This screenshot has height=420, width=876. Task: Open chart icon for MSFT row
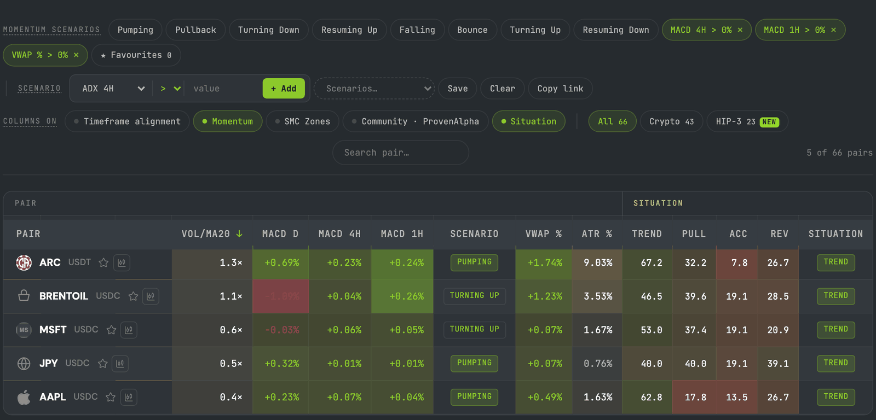(129, 330)
